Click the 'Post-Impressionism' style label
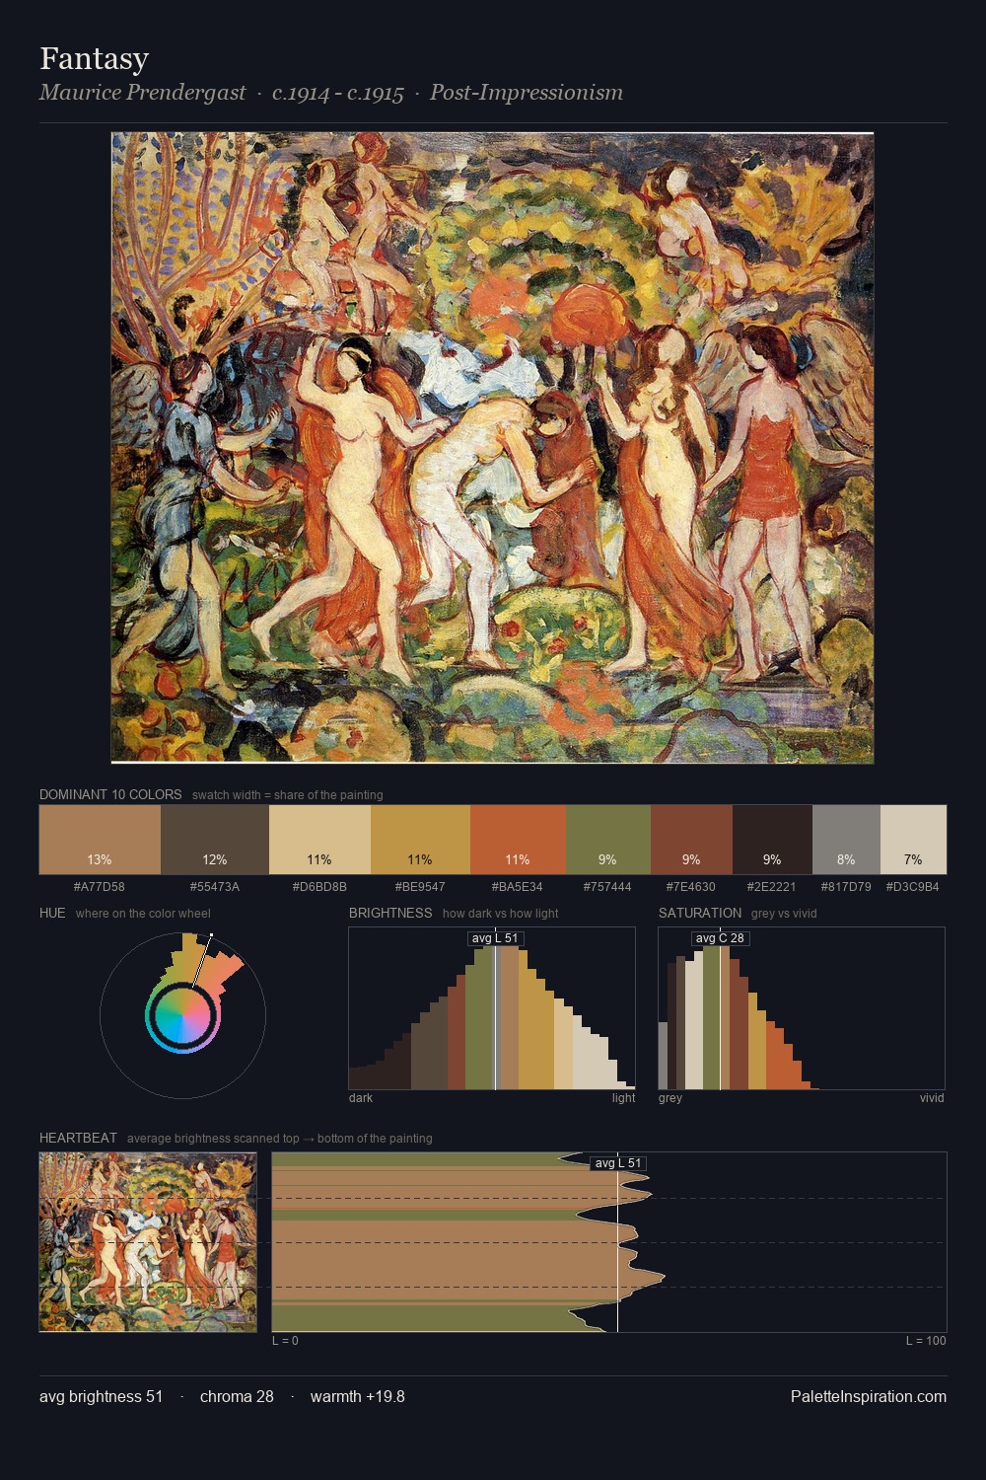This screenshot has height=1480, width=986. coord(527,93)
